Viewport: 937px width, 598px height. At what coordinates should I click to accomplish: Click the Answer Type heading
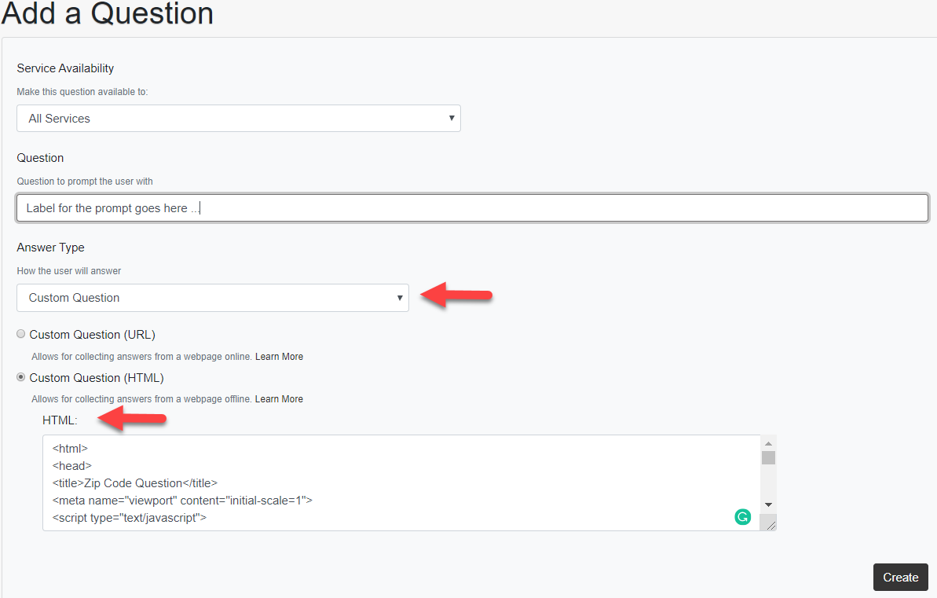(x=50, y=248)
